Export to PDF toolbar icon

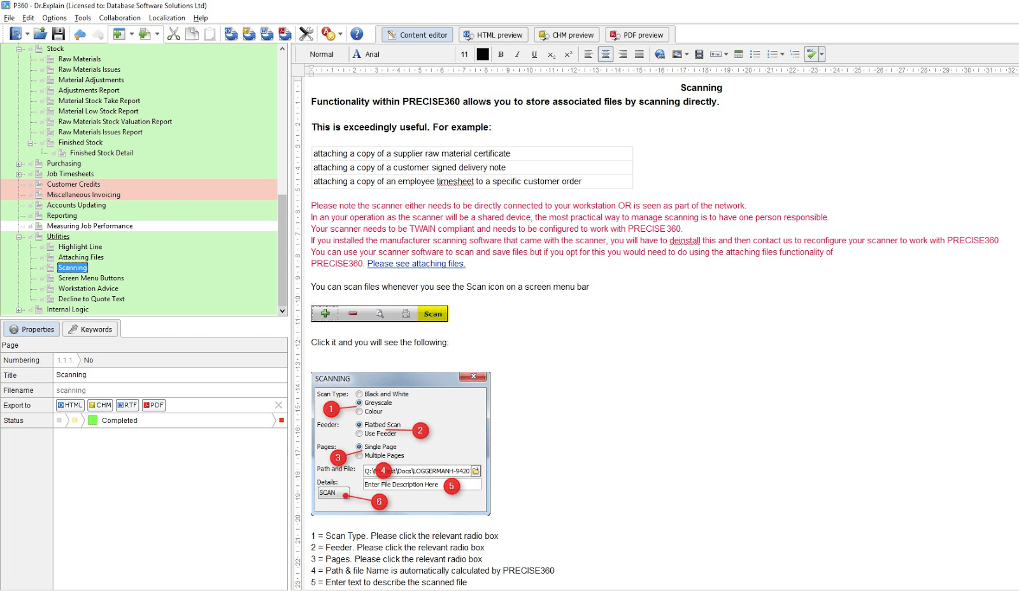tap(285, 34)
